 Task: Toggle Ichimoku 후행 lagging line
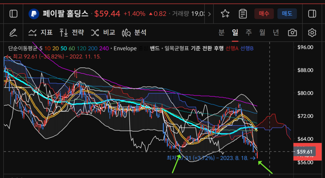[x=219, y=49]
